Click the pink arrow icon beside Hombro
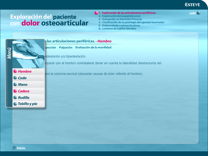Screen dimensions: 208x156 click(15, 71)
